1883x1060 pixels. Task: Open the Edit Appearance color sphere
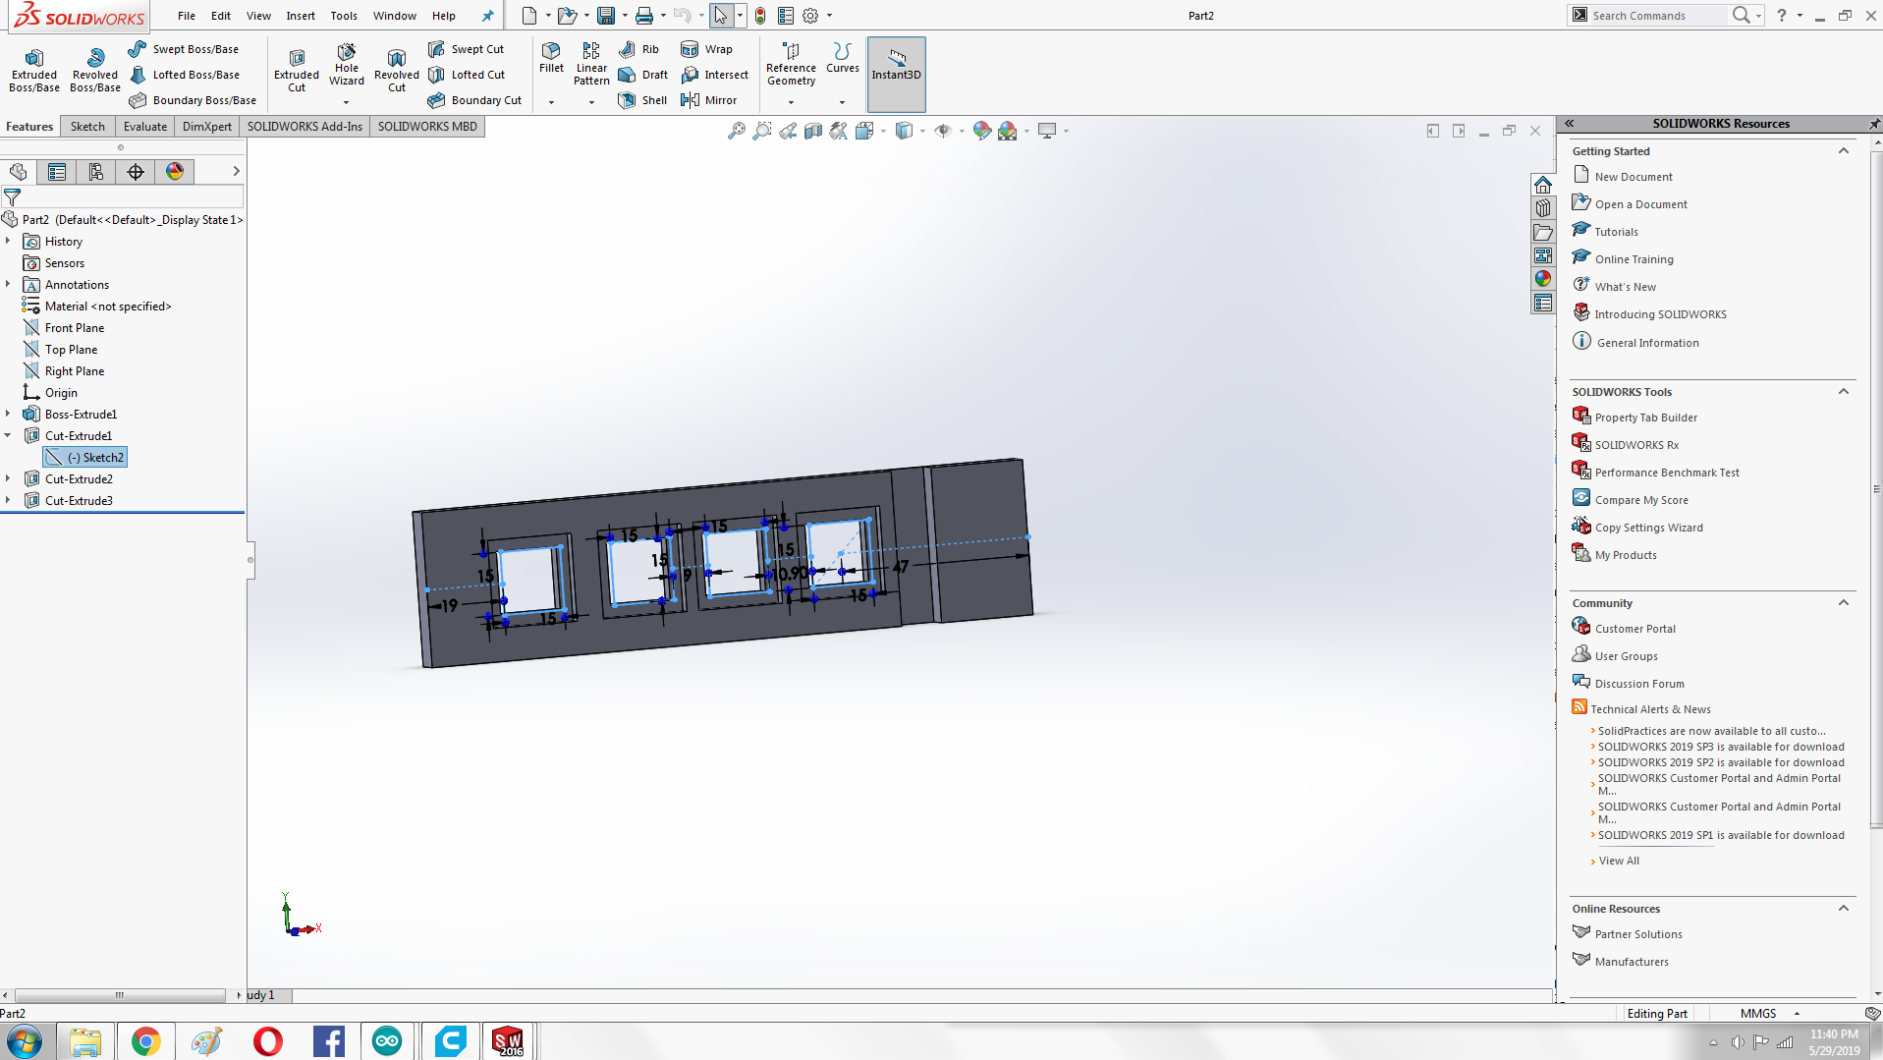[981, 131]
